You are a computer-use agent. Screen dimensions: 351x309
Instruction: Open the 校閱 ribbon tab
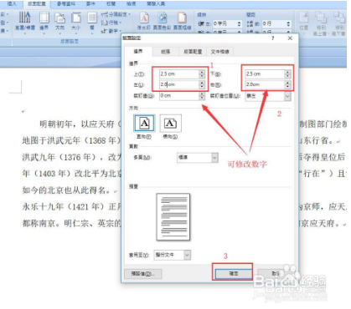(111, 4)
